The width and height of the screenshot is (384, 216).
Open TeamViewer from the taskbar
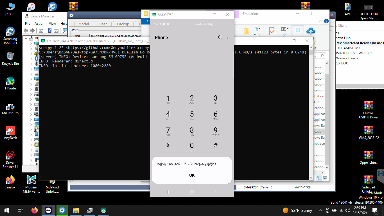pos(48,210)
